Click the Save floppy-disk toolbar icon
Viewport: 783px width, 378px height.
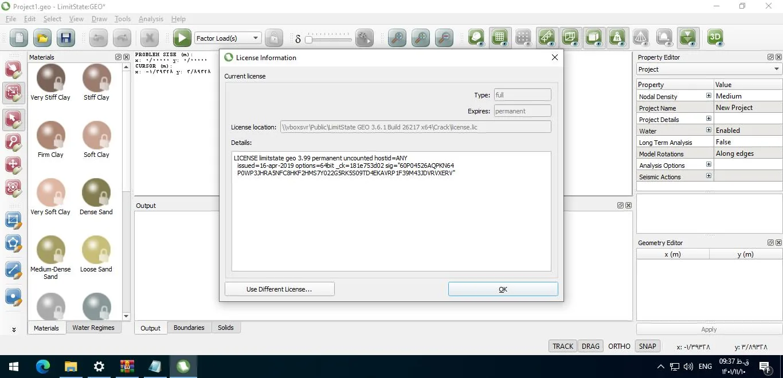(x=65, y=38)
